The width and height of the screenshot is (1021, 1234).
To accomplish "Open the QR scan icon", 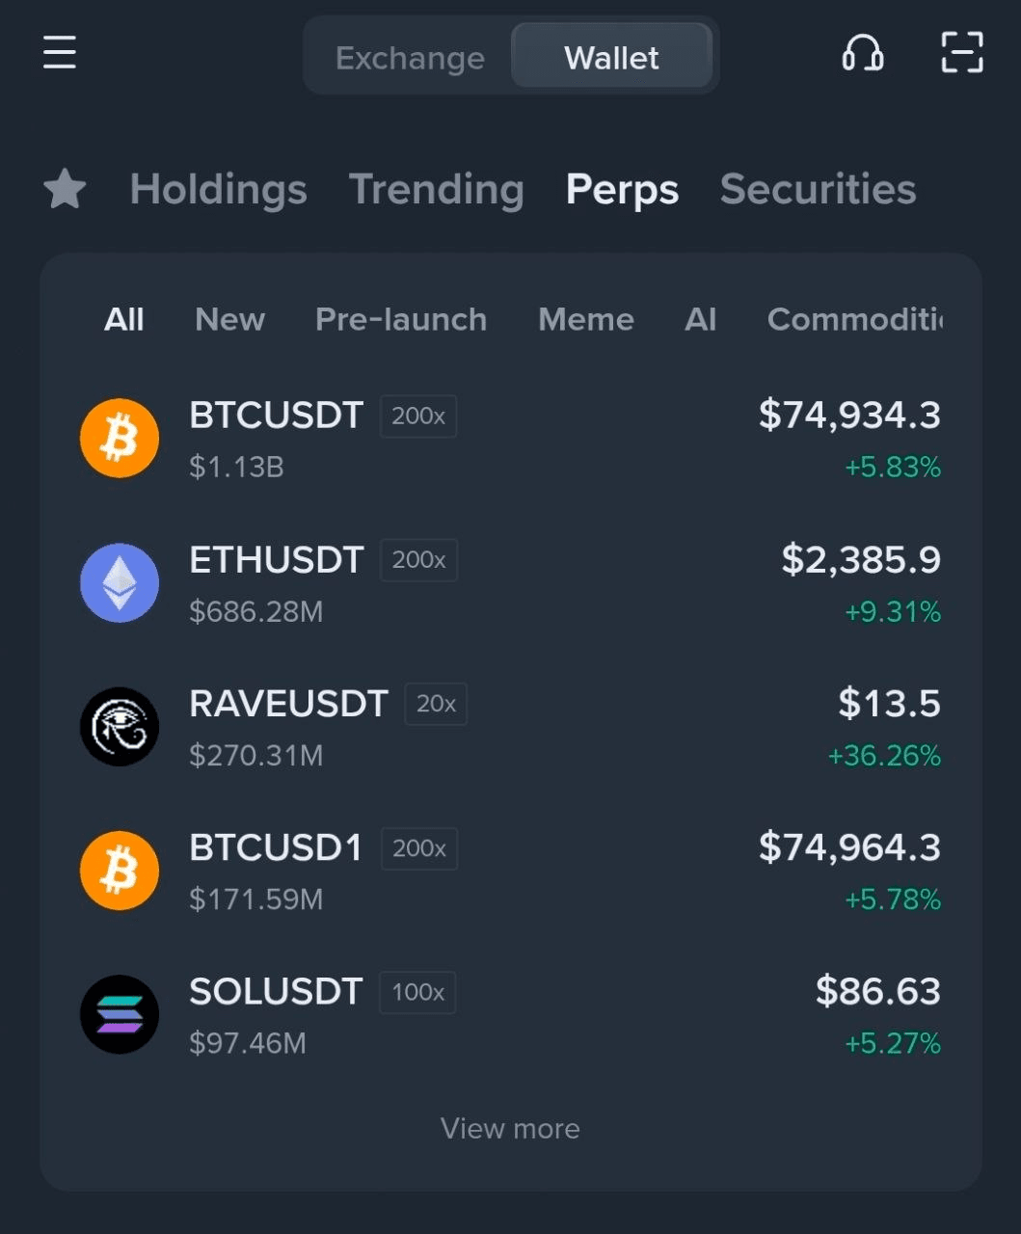I will click(961, 53).
